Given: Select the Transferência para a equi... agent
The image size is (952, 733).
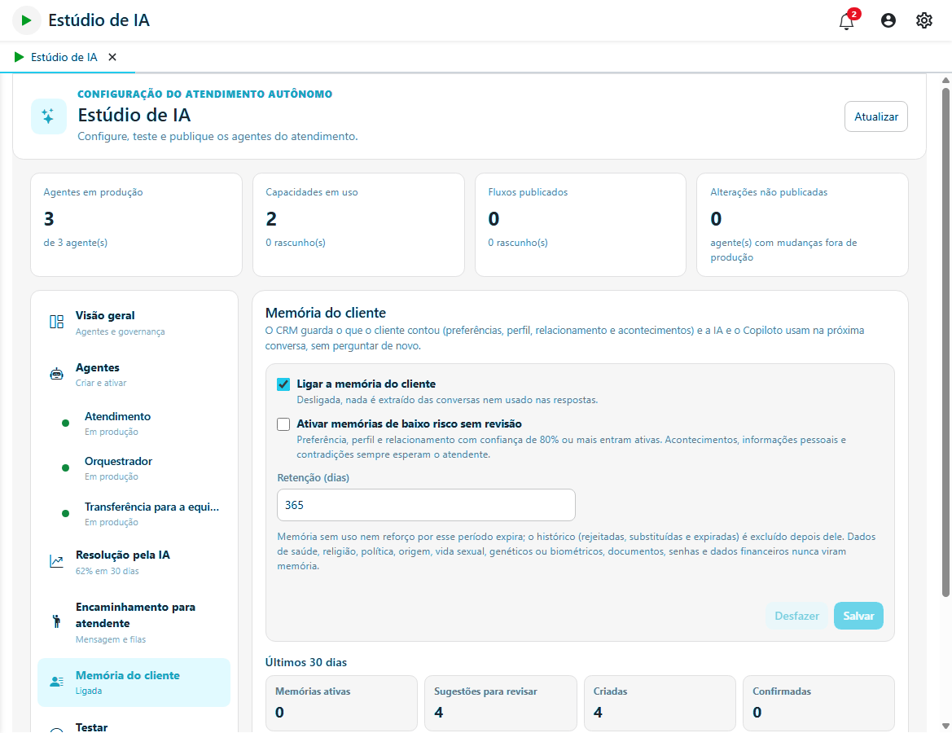Looking at the screenshot, I should point(143,514).
